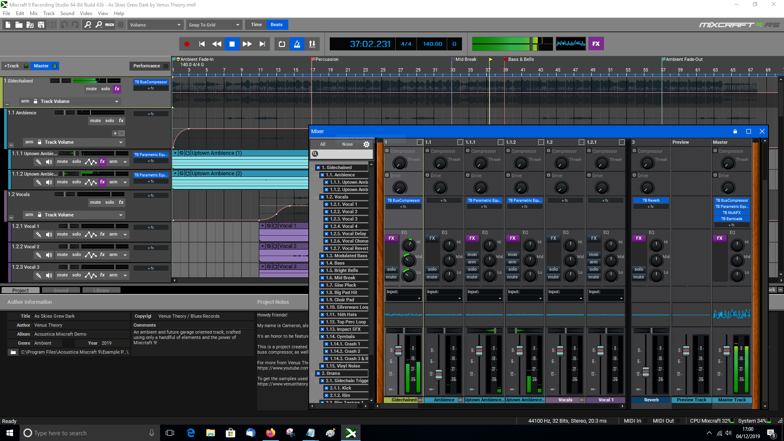784x441 pixels.
Task: Select None in mixer track filter
Action: 347,144
